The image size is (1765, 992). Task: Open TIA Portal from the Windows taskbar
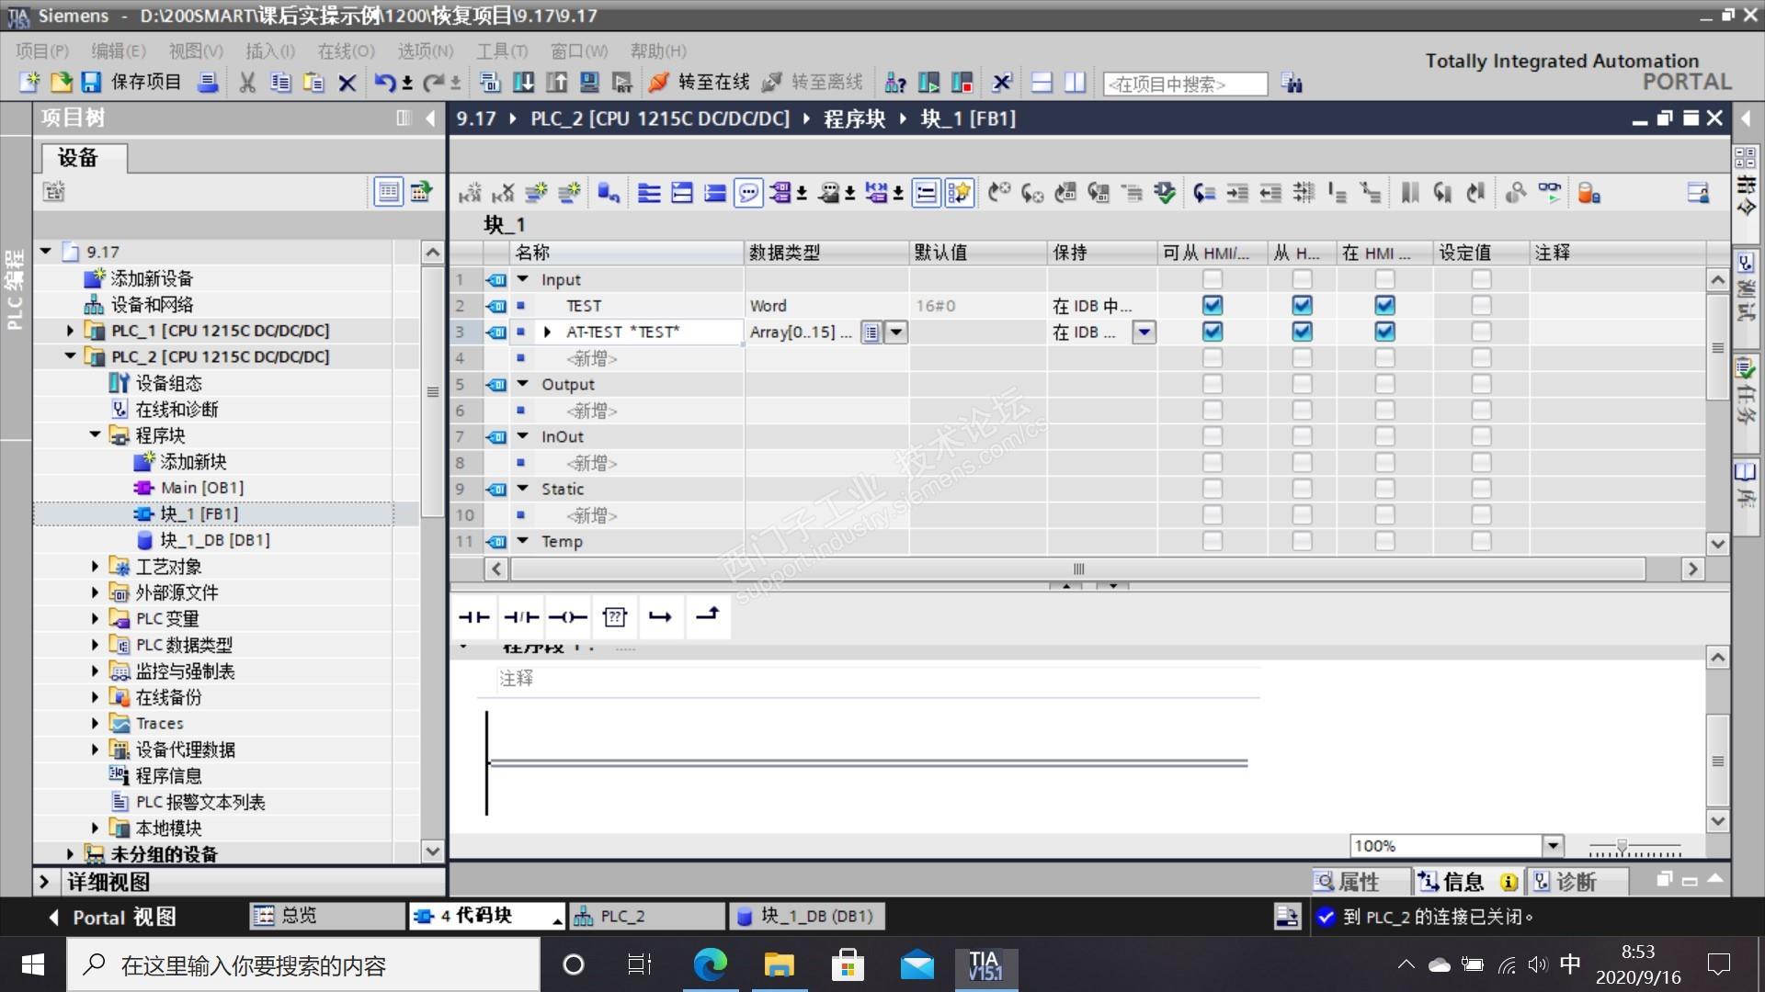[x=985, y=965]
